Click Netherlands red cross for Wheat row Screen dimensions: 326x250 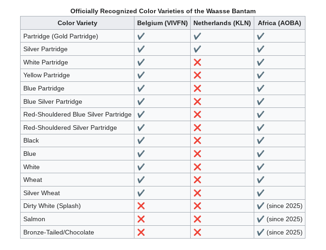click(x=198, y=180)
